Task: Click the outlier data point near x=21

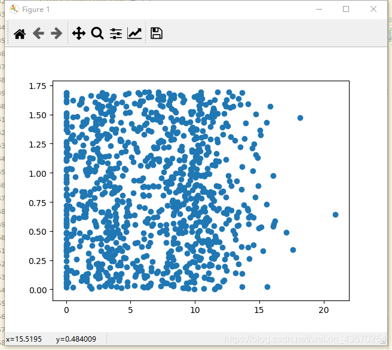Action: (x=335, y=214)
